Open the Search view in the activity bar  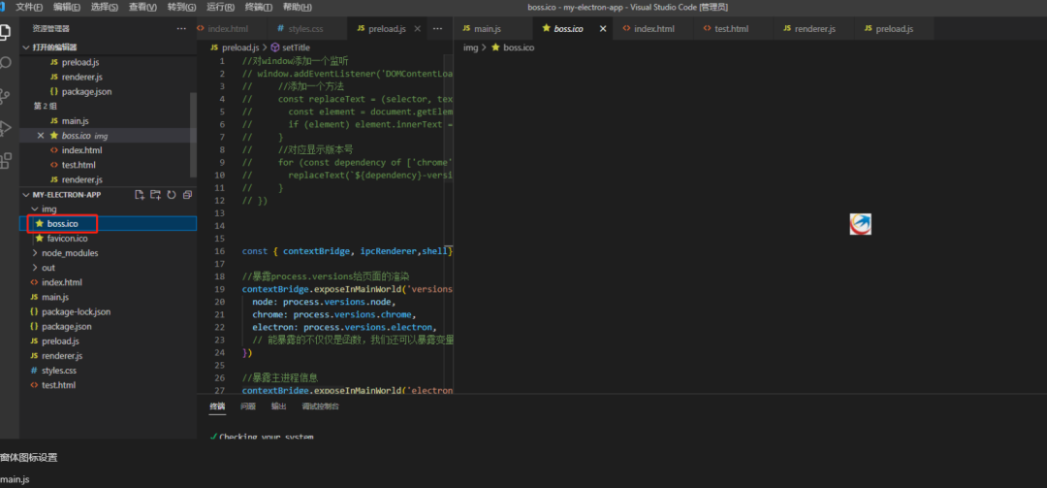tap(8, 62)
